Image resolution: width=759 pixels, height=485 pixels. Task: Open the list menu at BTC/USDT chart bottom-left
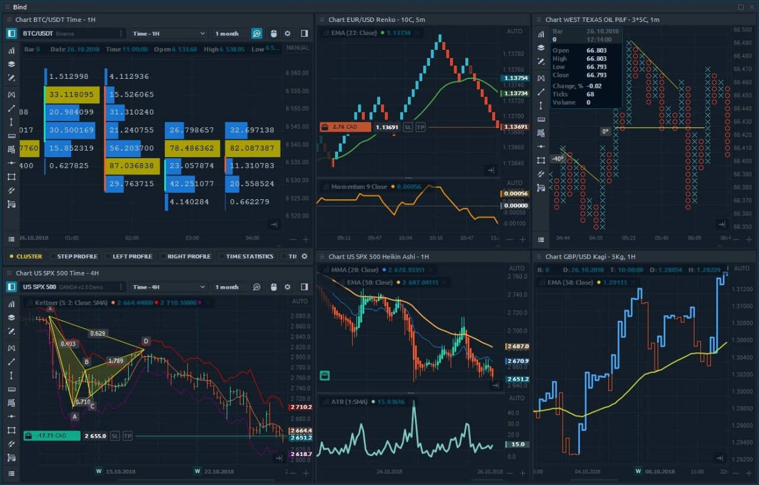point(11,239)
